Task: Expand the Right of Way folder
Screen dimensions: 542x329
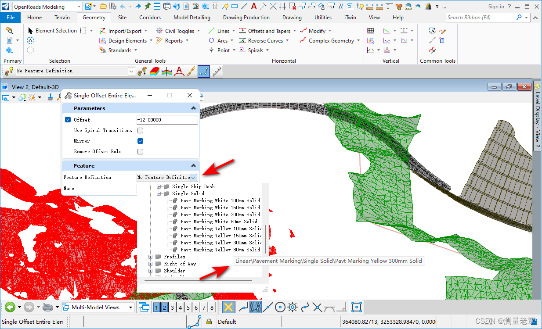Action: click(x=151, y=264)
